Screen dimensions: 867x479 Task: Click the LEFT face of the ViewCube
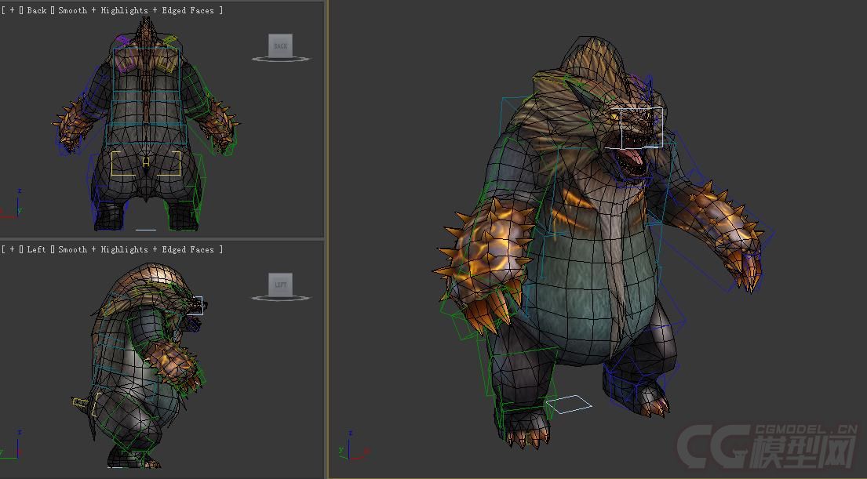280,284
